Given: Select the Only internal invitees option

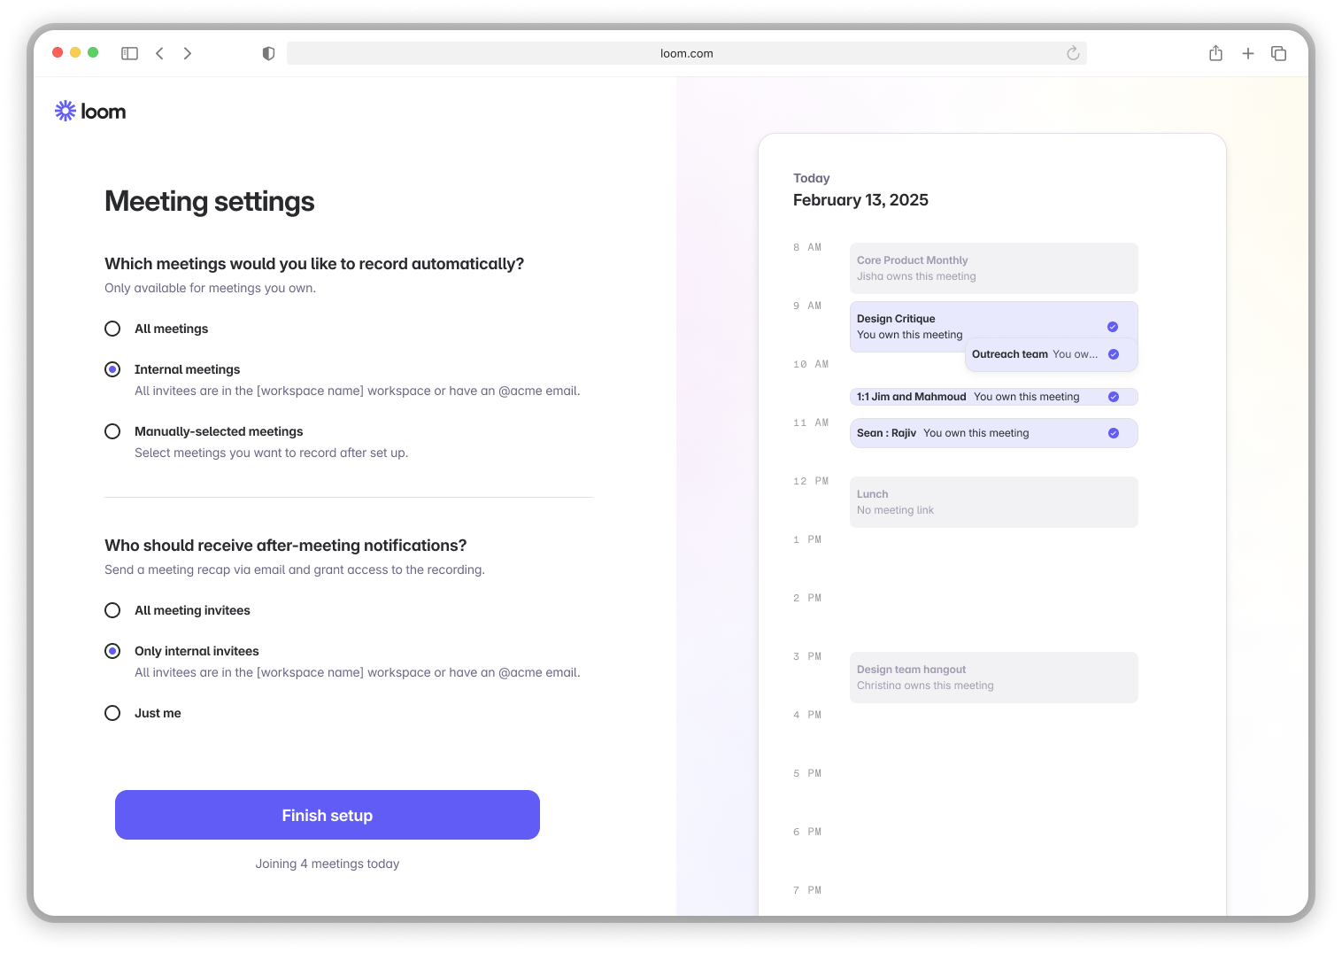Looking at the screenshot, I should click(x=112, y=651).
